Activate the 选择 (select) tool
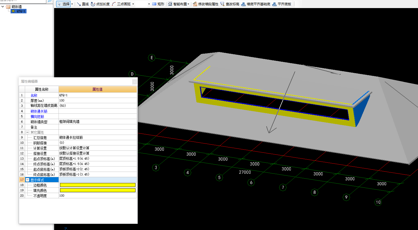Viewport: 418px width, 230px height. (64, 4)
